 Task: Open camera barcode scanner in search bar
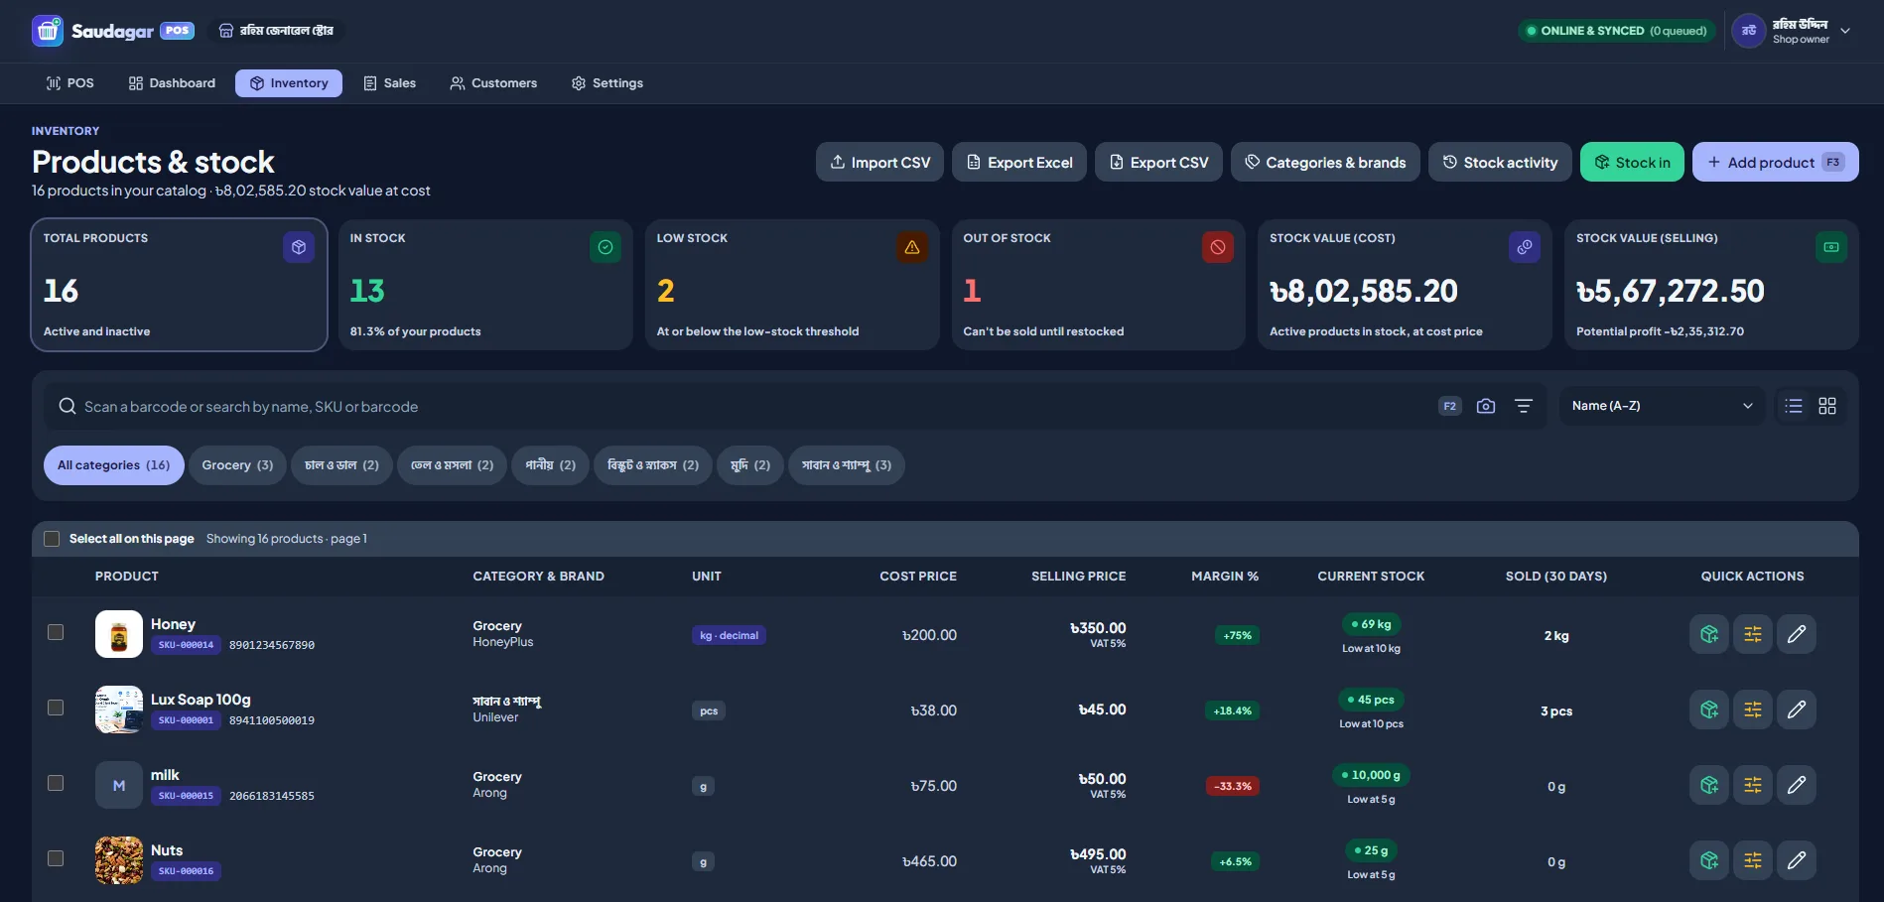[x=1485, y=406]
